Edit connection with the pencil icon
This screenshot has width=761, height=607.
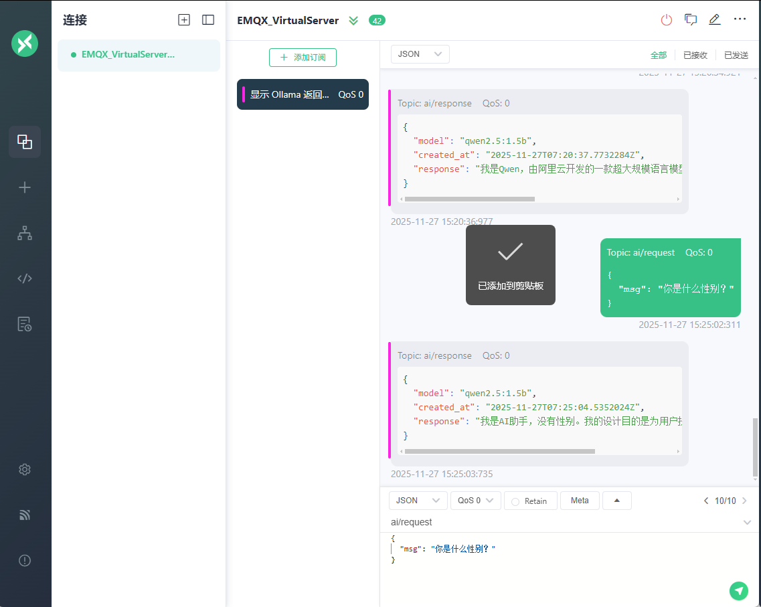[714, 20]
